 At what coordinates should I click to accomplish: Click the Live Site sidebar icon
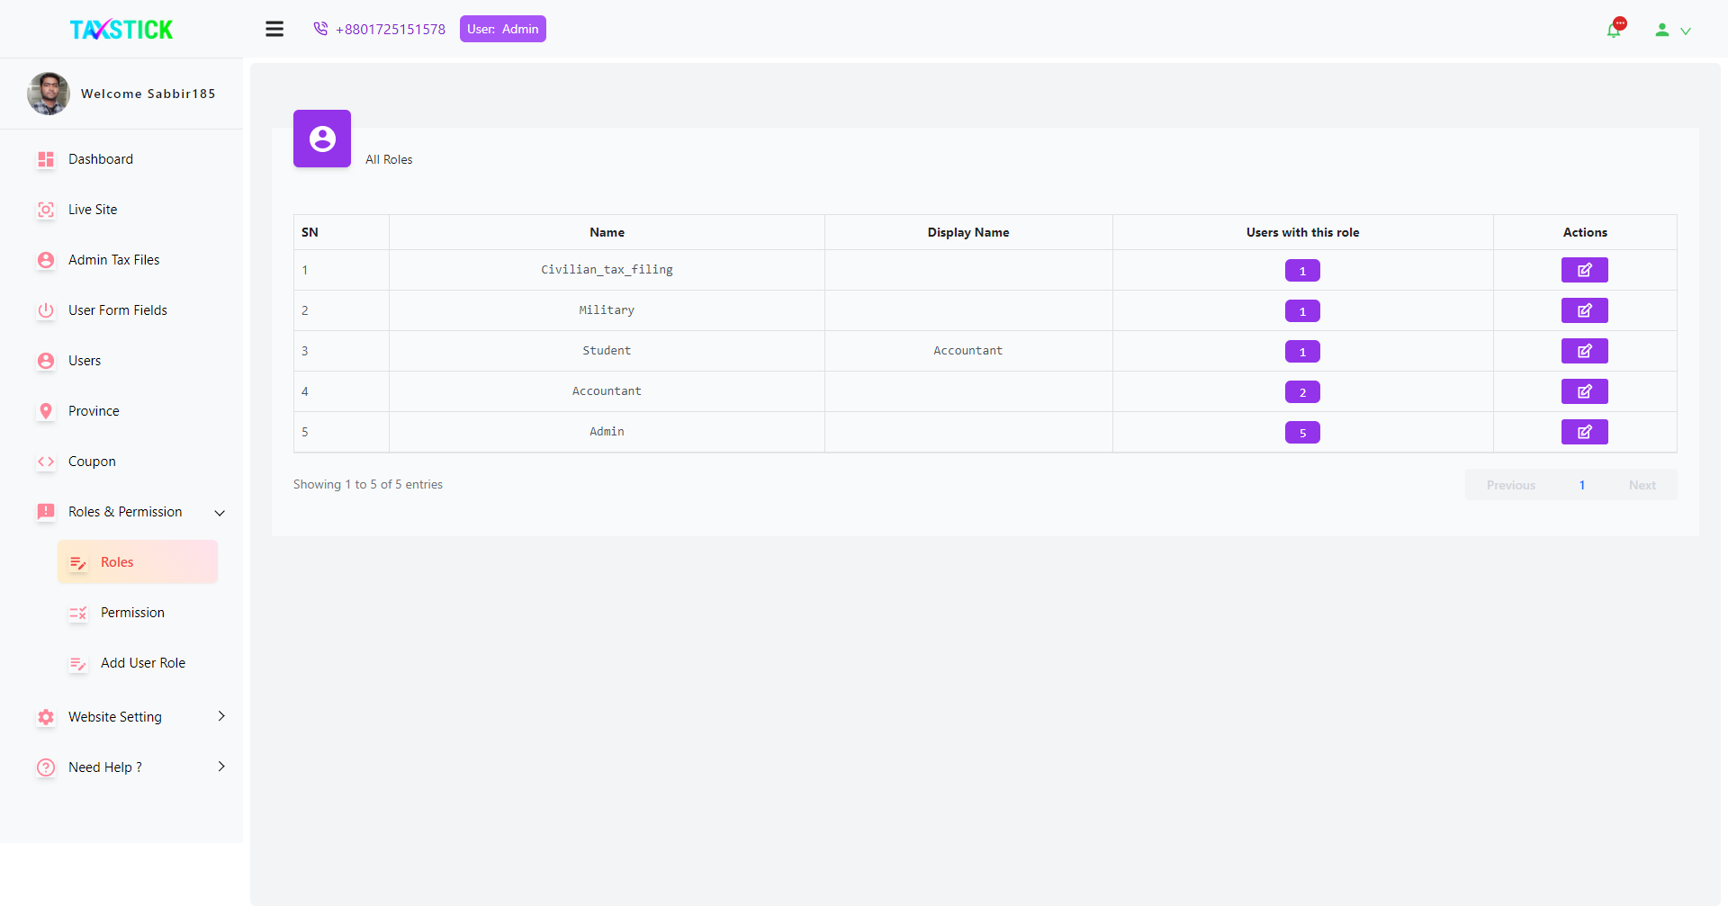(46, 210)
